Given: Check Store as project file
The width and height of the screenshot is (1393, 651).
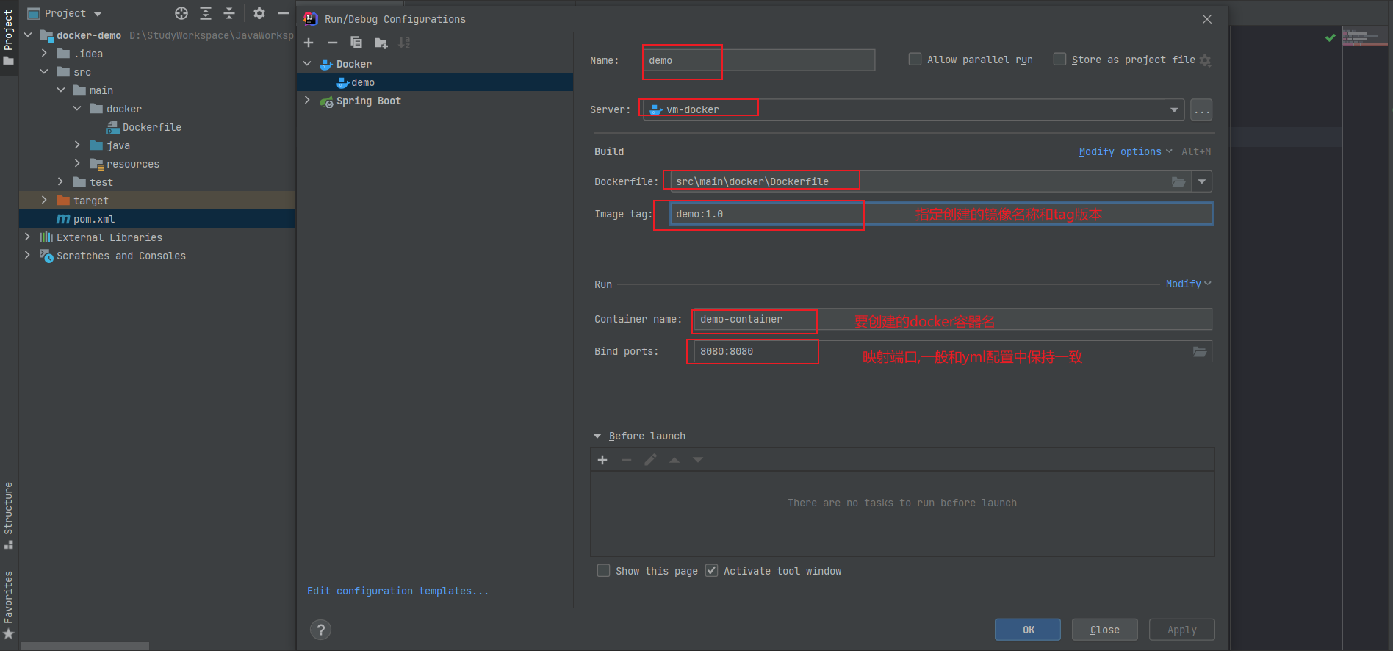Looking at the screenshot, I should click(x=1059, y=60).
